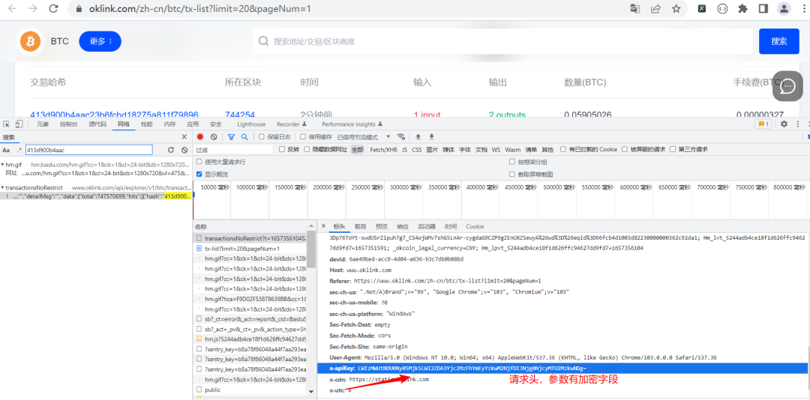Open the extensions puzzle icon

click(742, 8)
